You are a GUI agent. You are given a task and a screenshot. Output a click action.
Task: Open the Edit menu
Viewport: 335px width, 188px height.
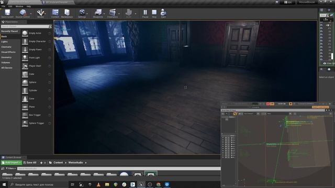pyautogui.click(x=10, y=6)
